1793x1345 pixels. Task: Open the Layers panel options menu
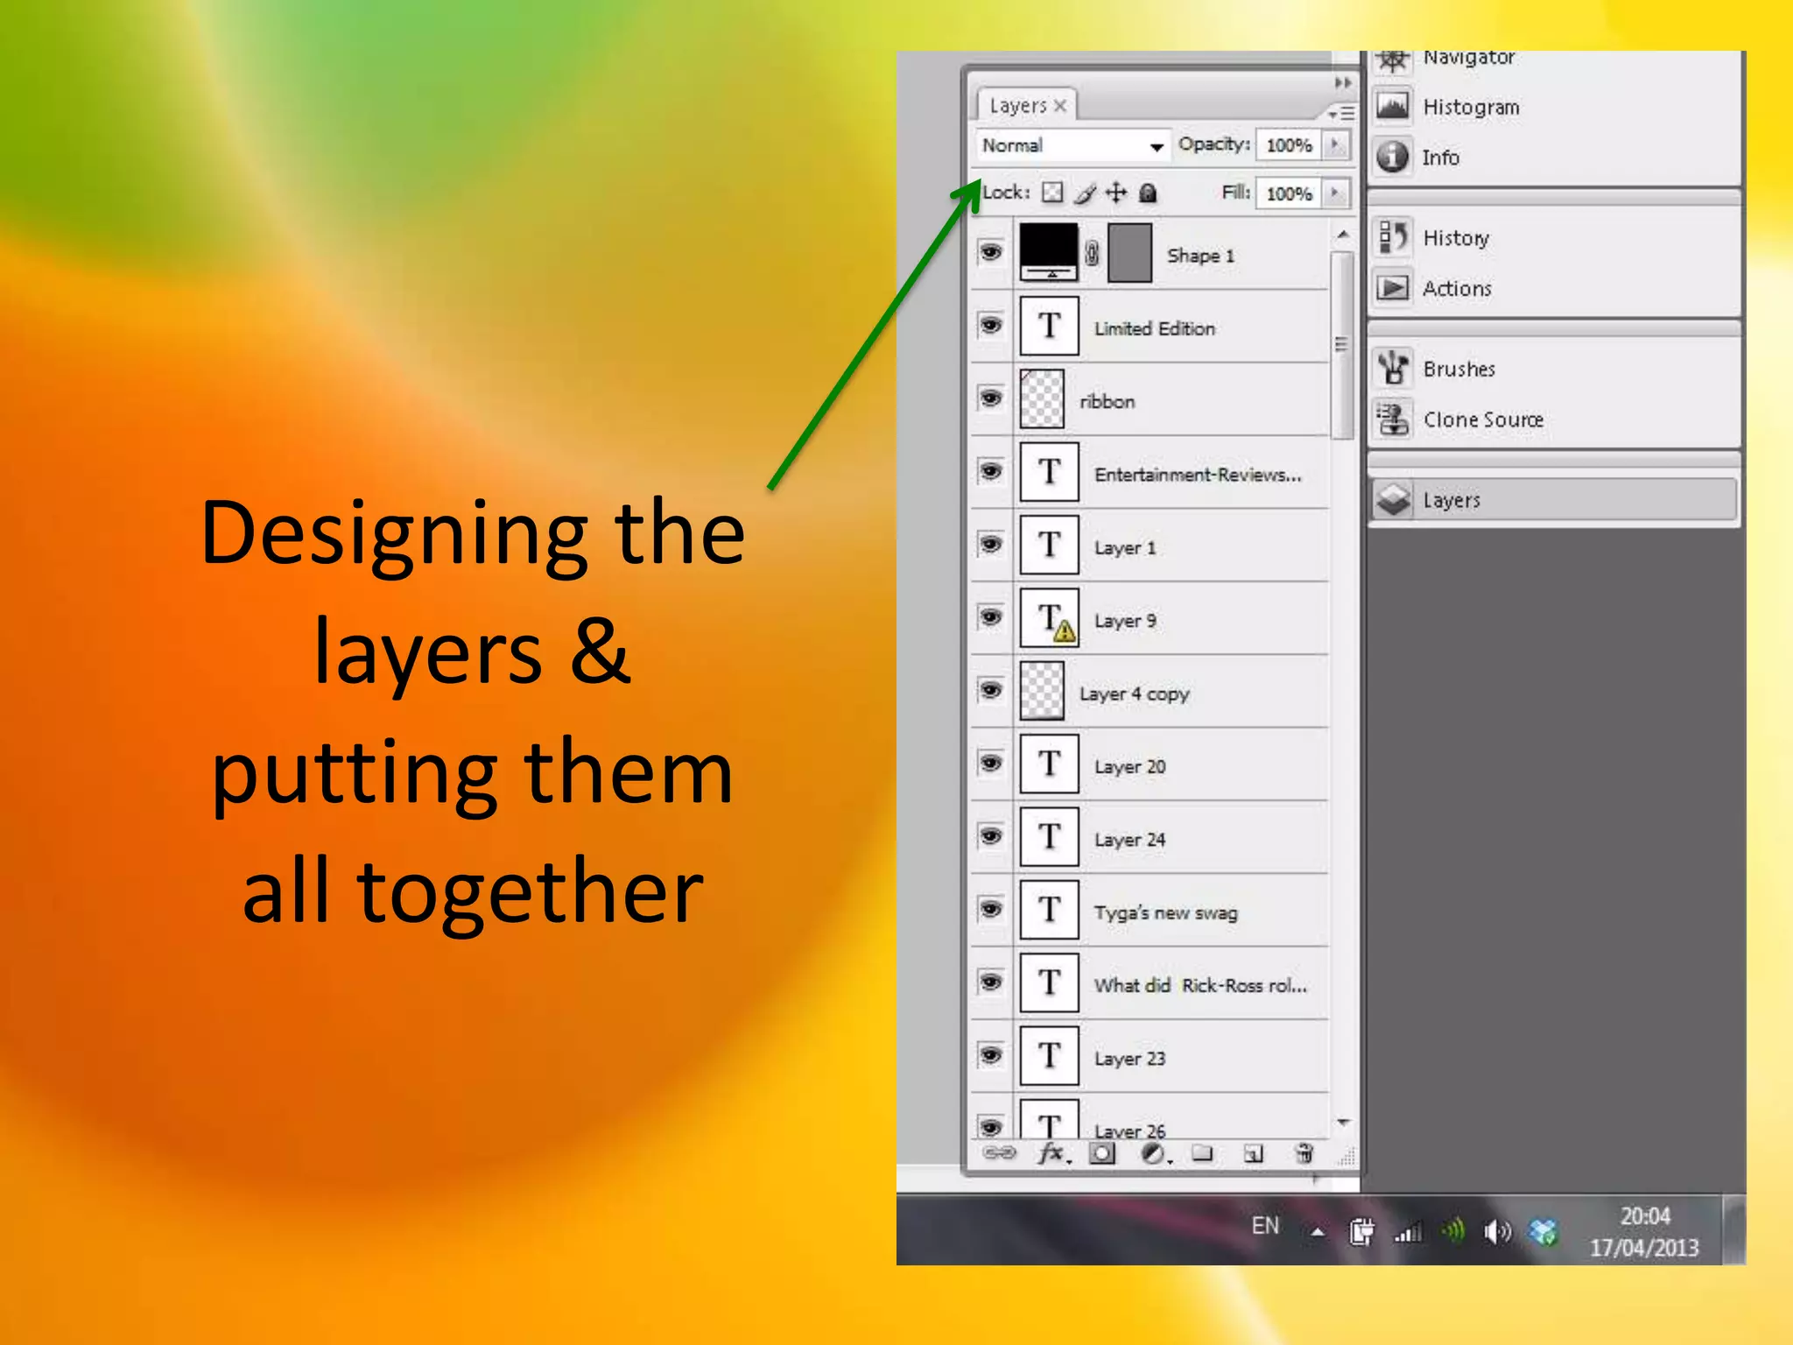(1341, 114)
